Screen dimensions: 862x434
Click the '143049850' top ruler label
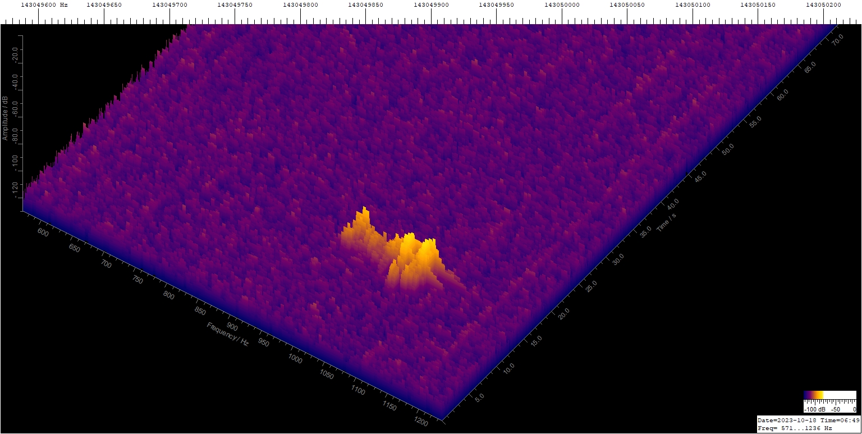tap(365, 4)
